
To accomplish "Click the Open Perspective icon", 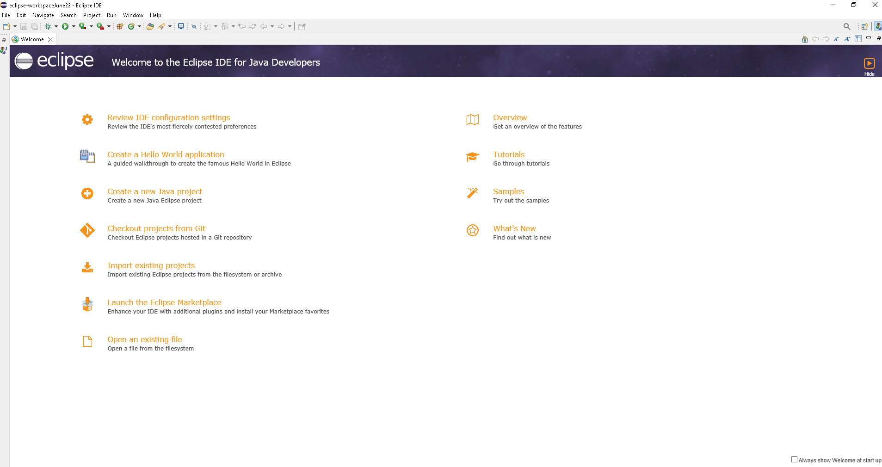I will [x=864, y=26].
